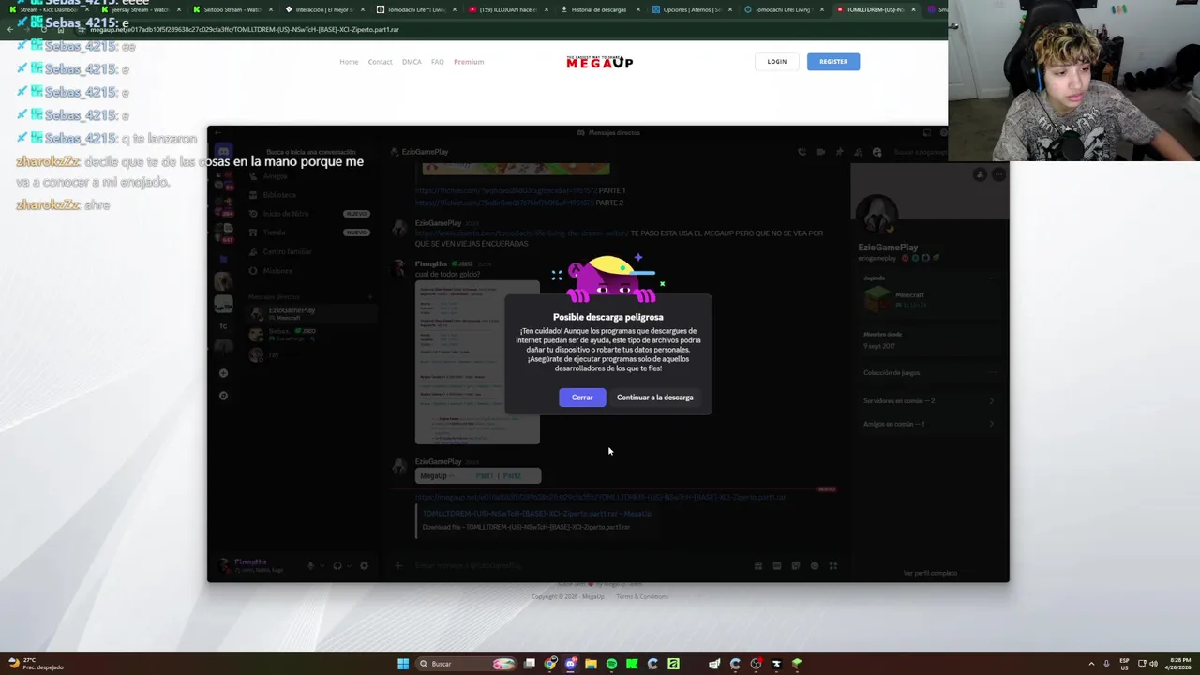Click the Cerrar button in warning dialog
Viewport: 1200px width, 675px height.
582,397
